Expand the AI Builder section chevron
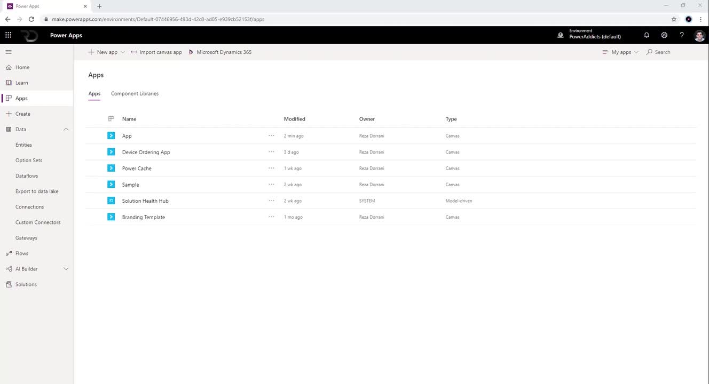 tap(66, 269)
